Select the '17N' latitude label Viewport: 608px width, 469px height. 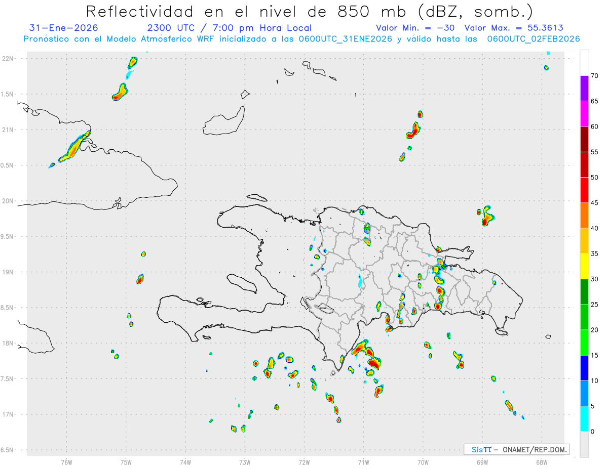coord(8,414)
